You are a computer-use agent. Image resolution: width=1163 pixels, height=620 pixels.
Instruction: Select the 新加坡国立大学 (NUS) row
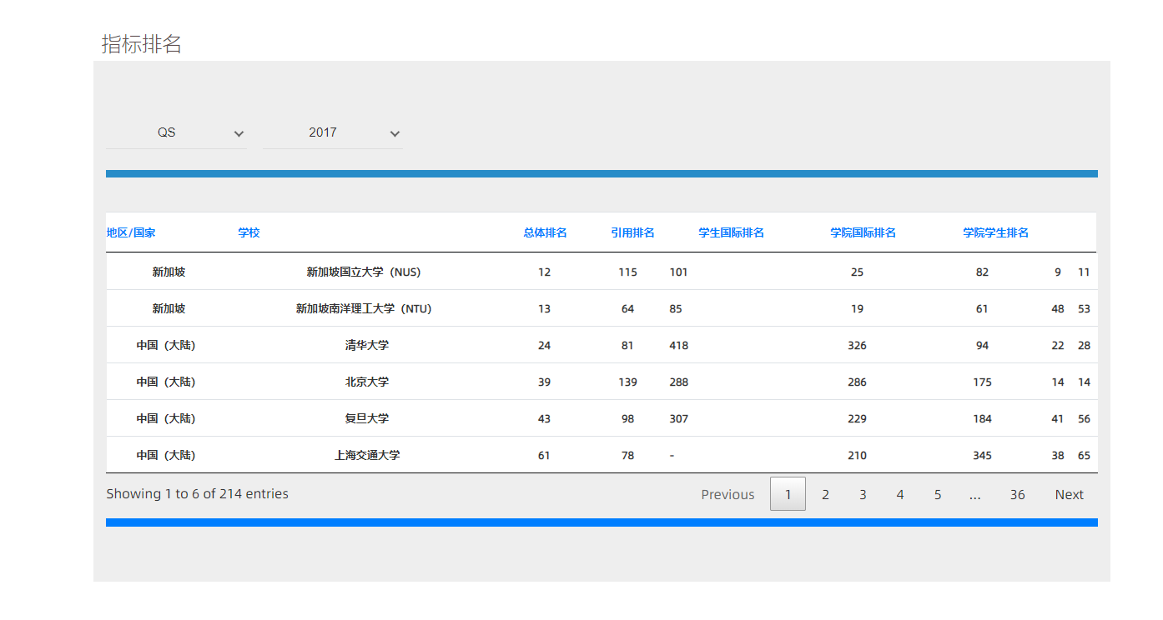364,272
